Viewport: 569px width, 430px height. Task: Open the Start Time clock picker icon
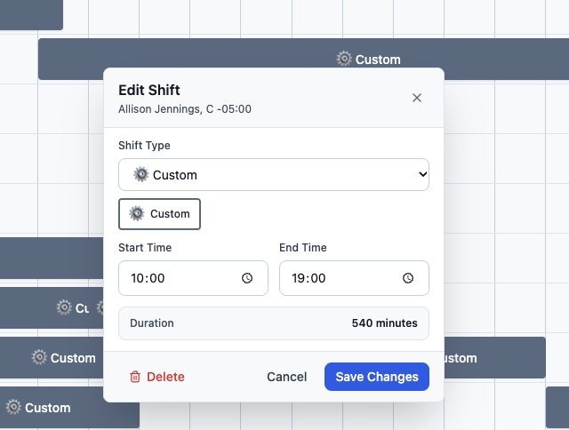(247, 278)
